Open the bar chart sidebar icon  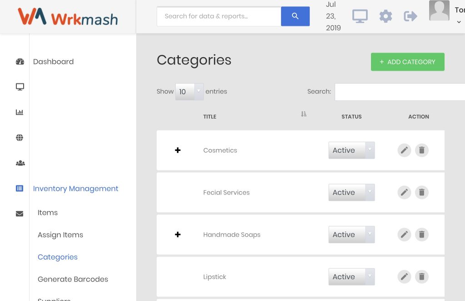pos(20,112)
